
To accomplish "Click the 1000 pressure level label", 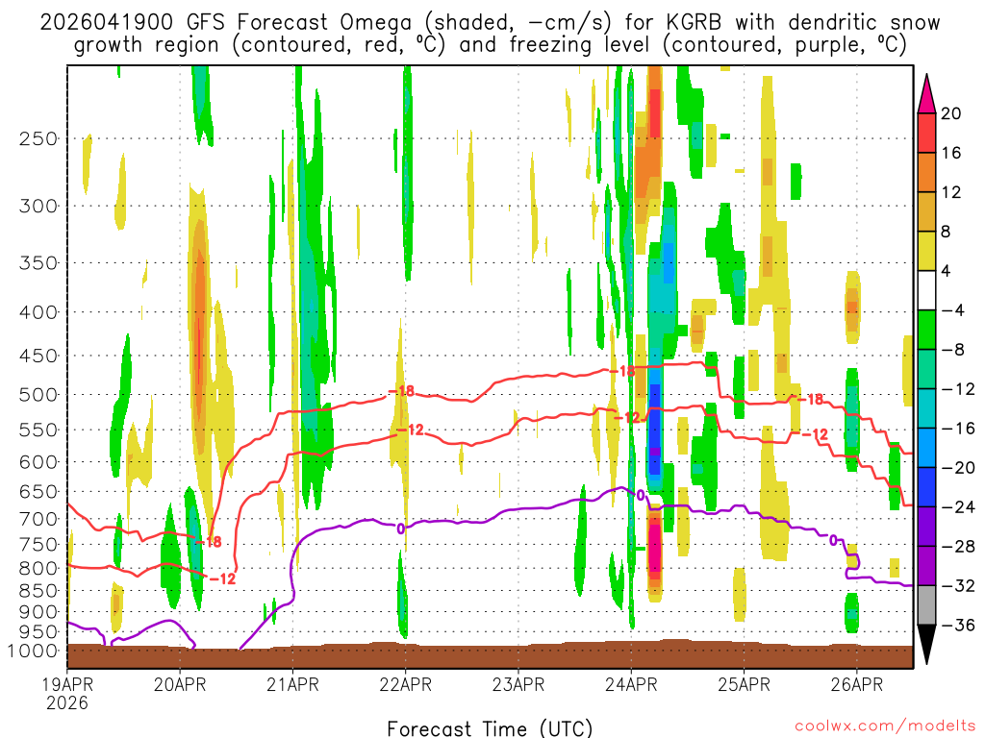I will point(33,652).
